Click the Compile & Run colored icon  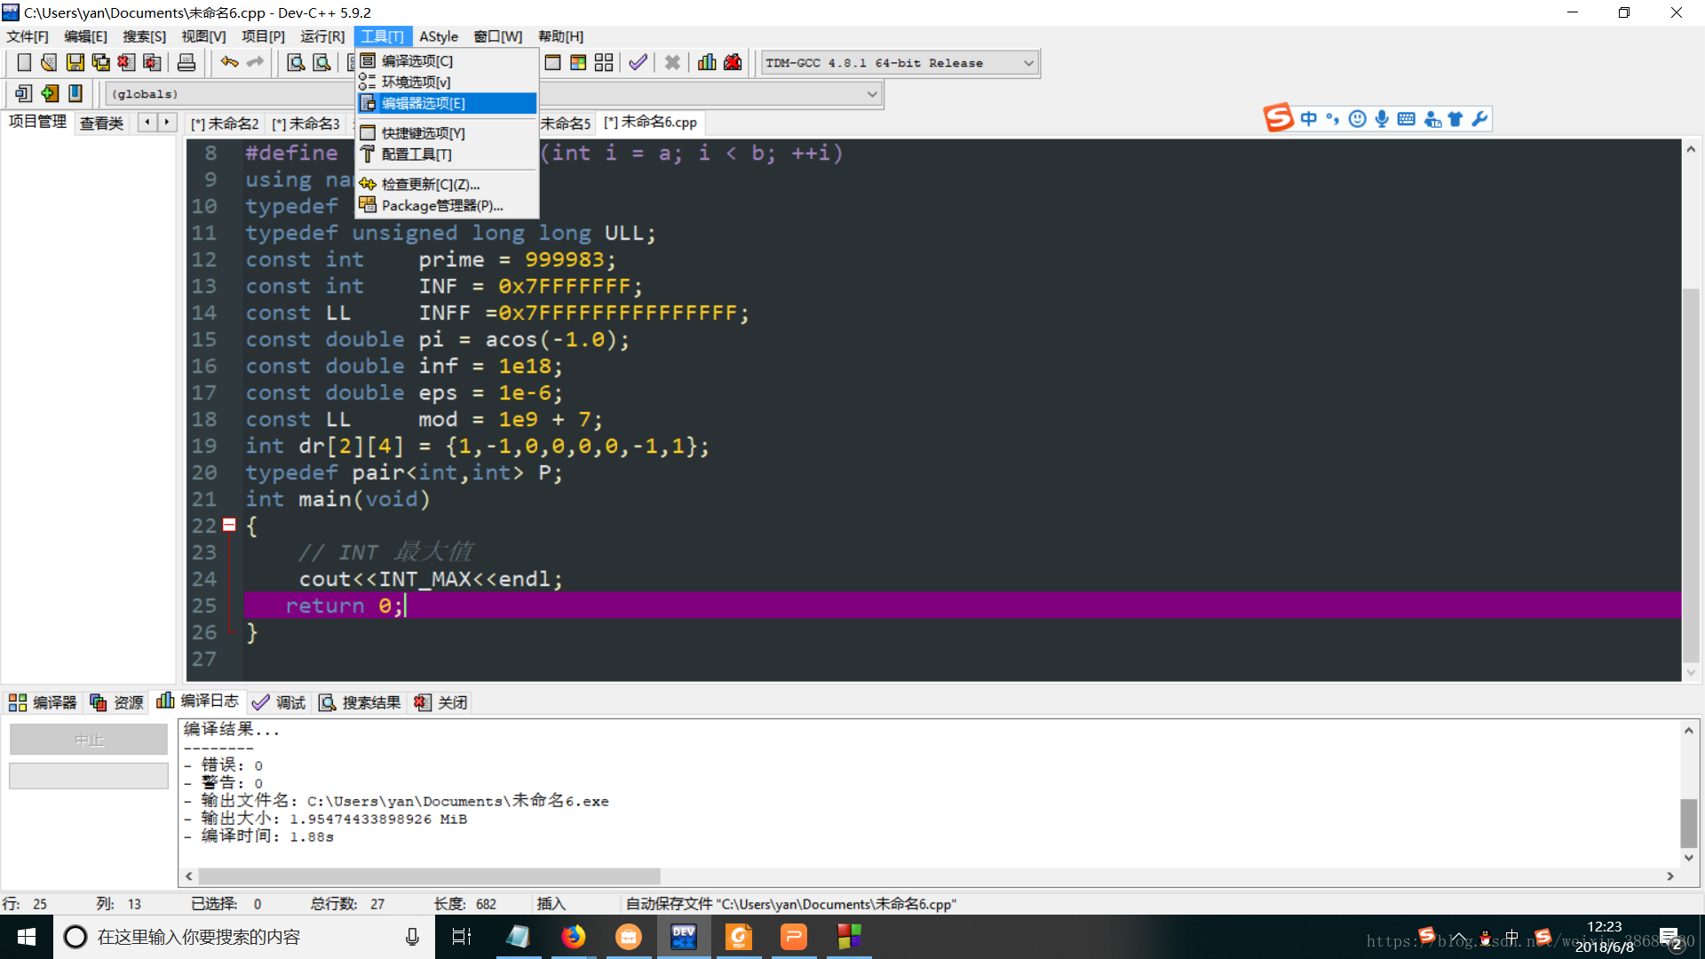(x=578, y=62)
